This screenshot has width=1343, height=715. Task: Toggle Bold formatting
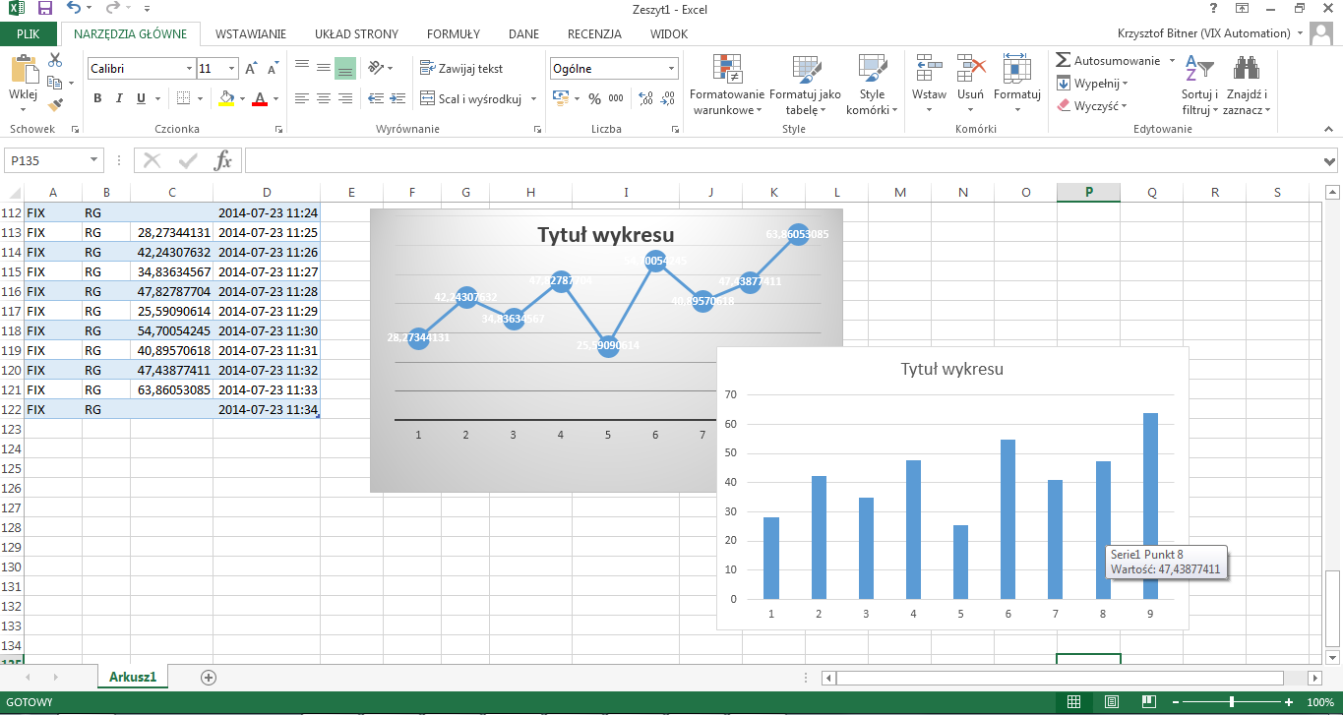click(97, 98)
